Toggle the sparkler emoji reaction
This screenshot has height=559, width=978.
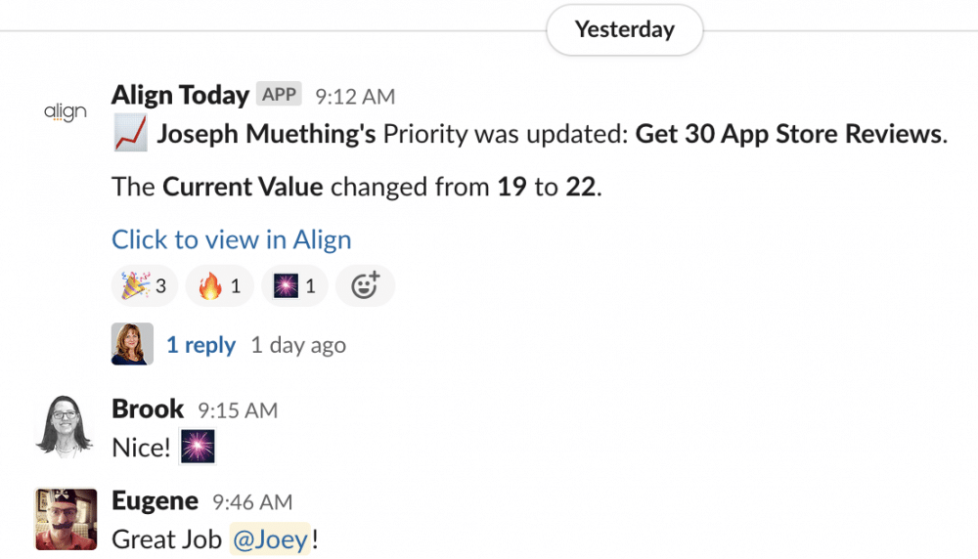tap(294, 286)
